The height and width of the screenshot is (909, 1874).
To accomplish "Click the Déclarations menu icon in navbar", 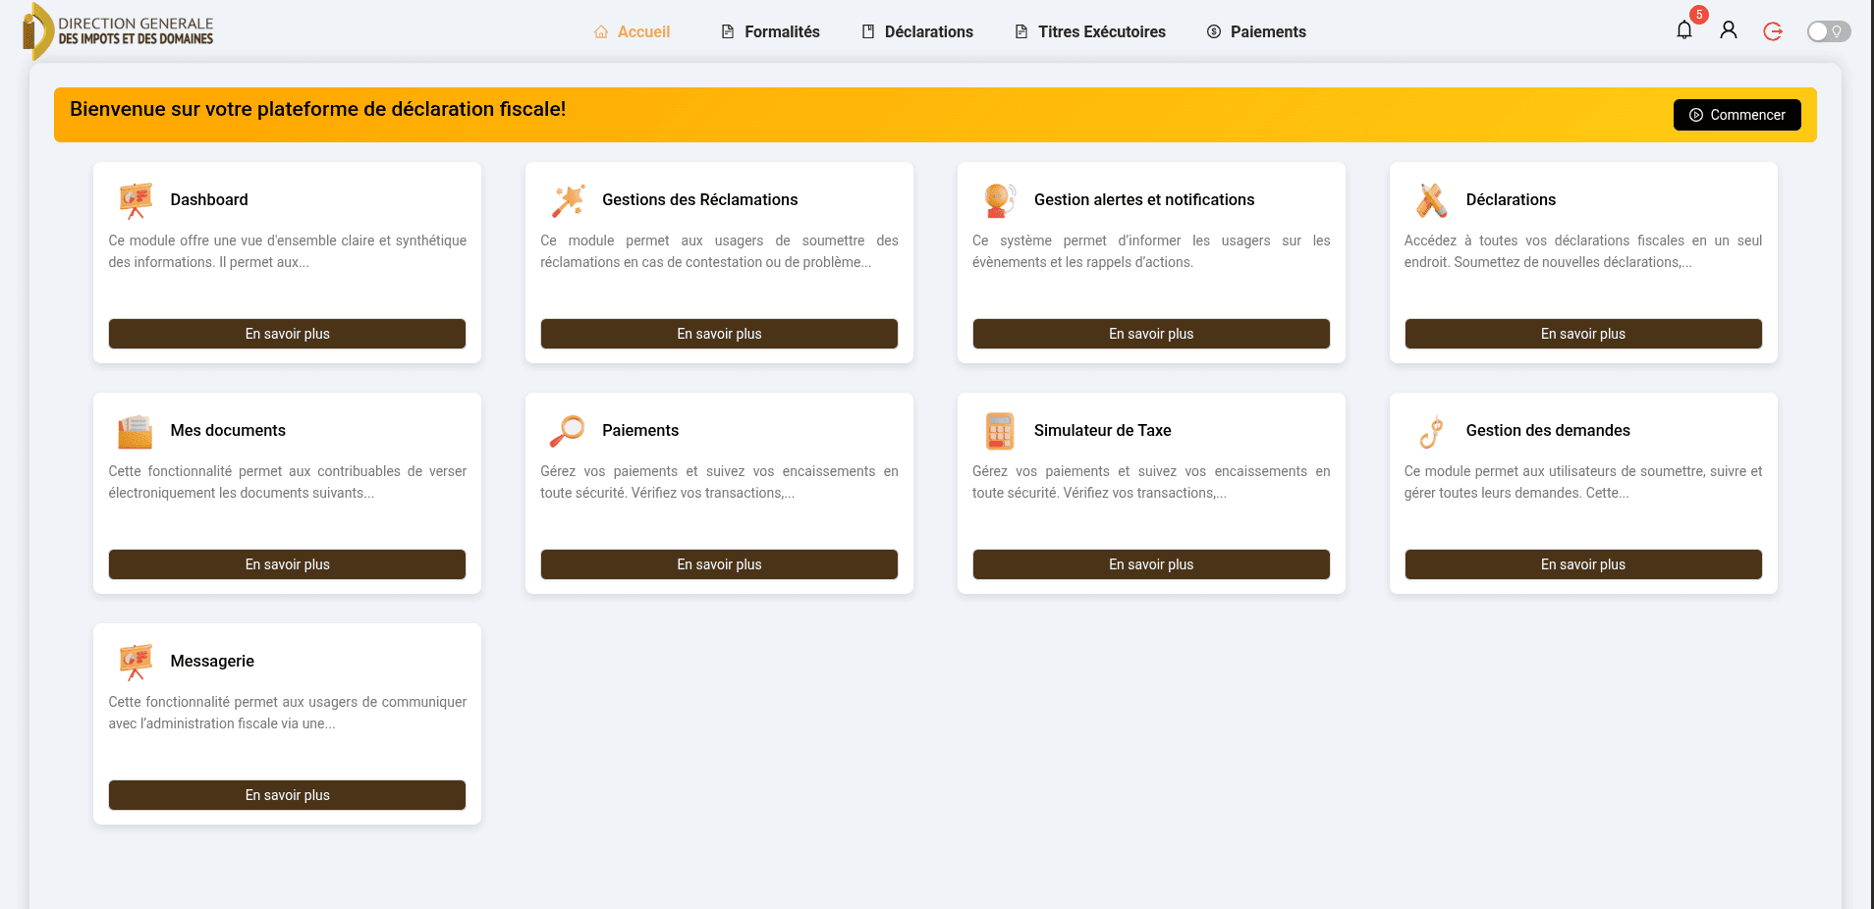I will click(x=868, y=31).
